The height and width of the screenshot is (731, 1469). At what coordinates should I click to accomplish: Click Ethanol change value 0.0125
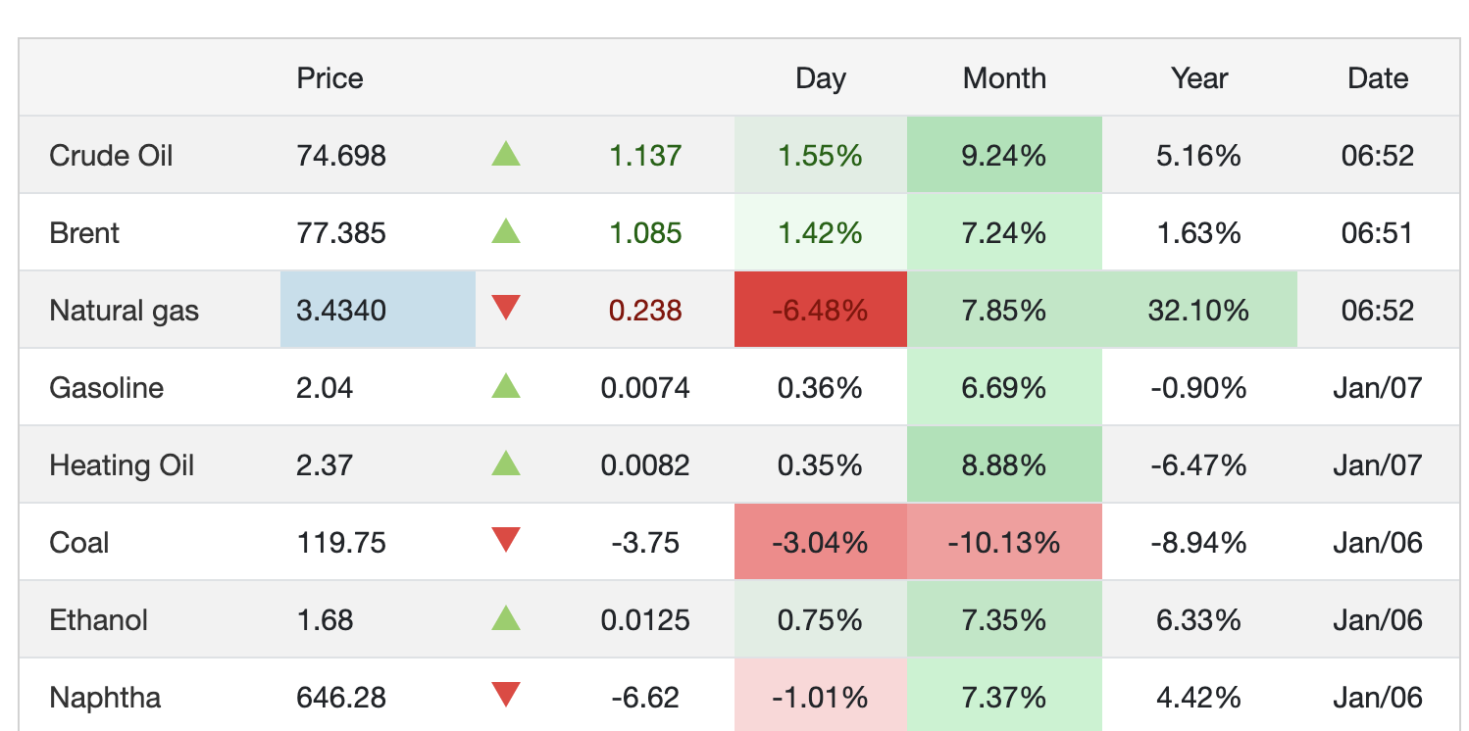point(645,620)
